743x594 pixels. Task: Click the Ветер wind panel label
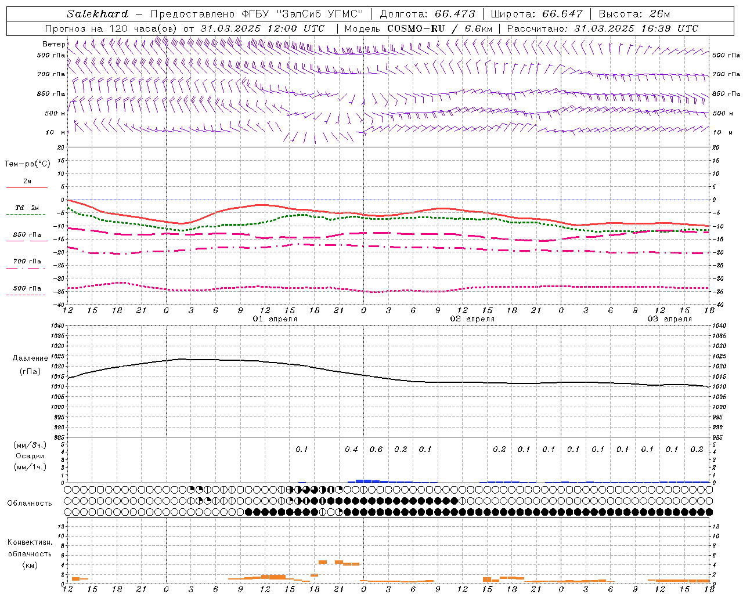click(53, 44)
